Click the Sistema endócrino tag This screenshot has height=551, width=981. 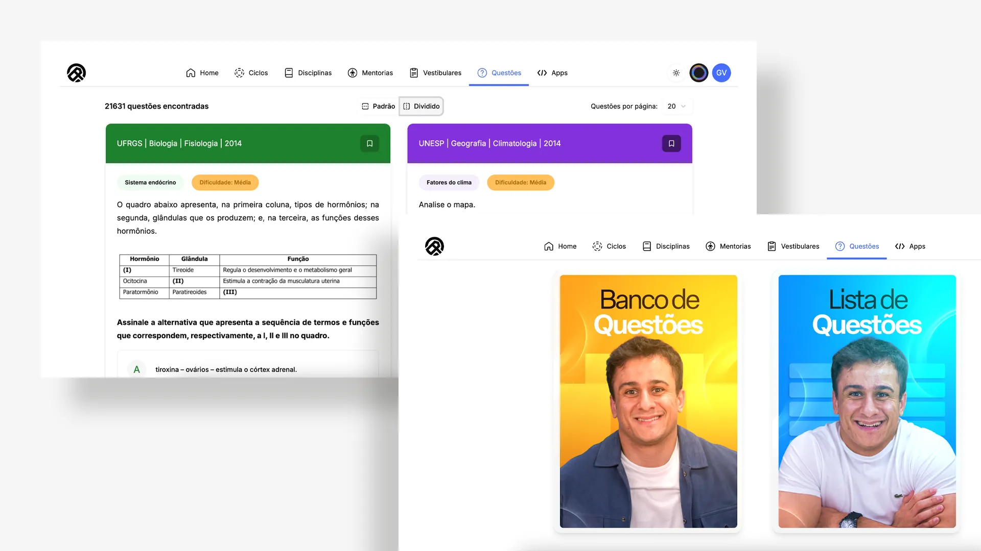click(150, 182)
